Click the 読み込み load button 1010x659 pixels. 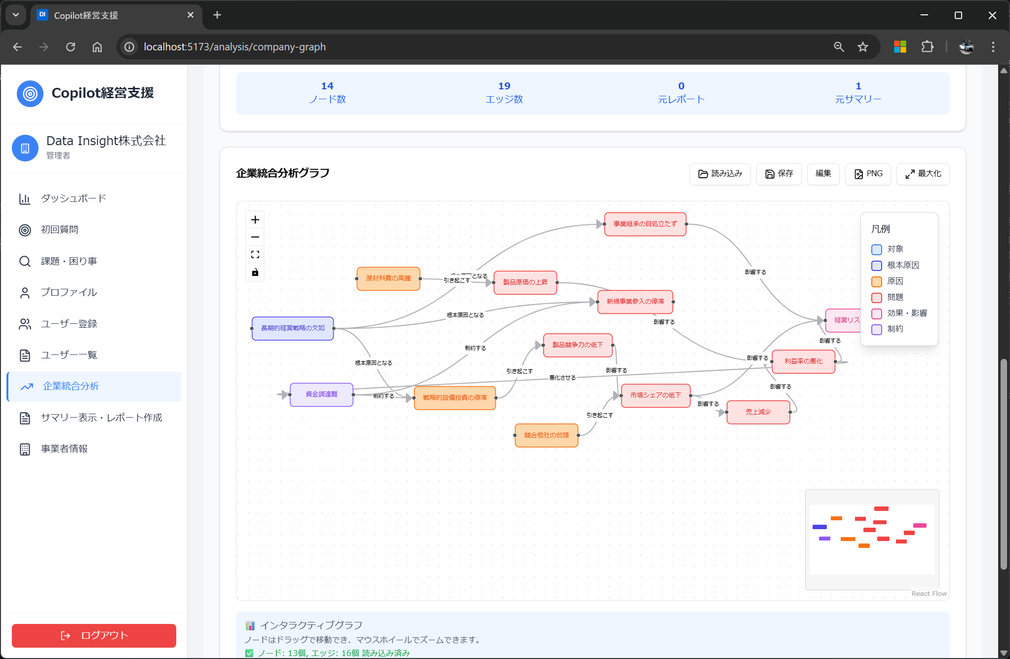click(x=720, y=174)
